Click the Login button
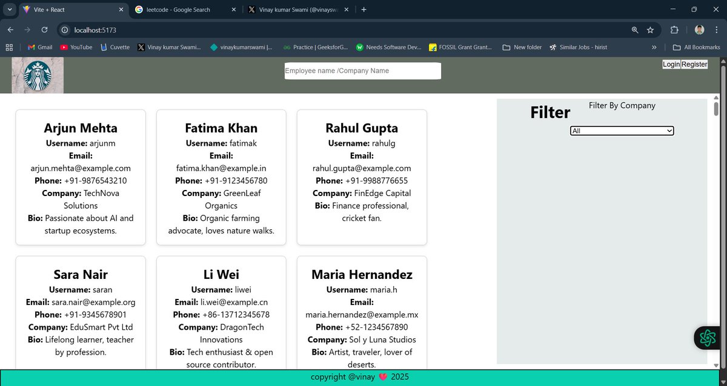Image resolution: width=727 pixels, height=386 pixels. tap(671, 64)
